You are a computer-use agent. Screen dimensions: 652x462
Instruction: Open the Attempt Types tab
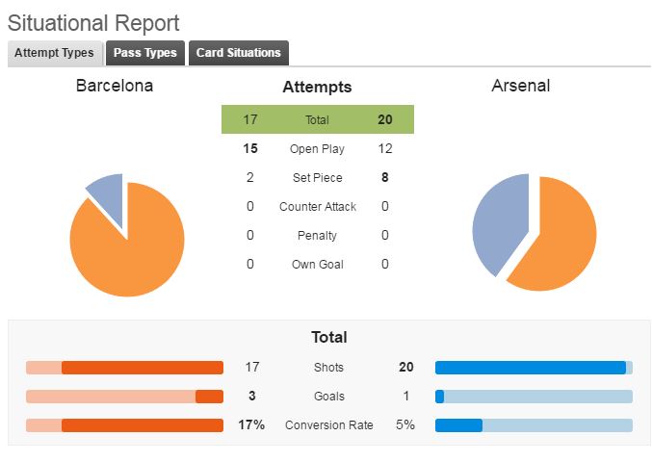[x=55, y=53]
